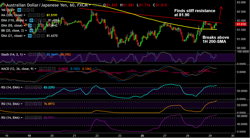Click the 83.000 level on price axis
Image resolution: width=250 pixels, height=138 pixels.
coord(241,2)
